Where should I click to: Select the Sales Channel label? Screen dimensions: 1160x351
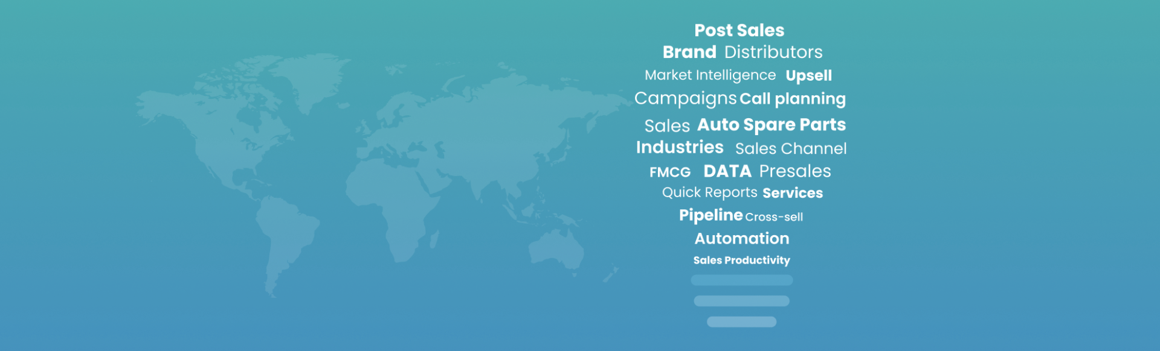click(x=791, y=148)
